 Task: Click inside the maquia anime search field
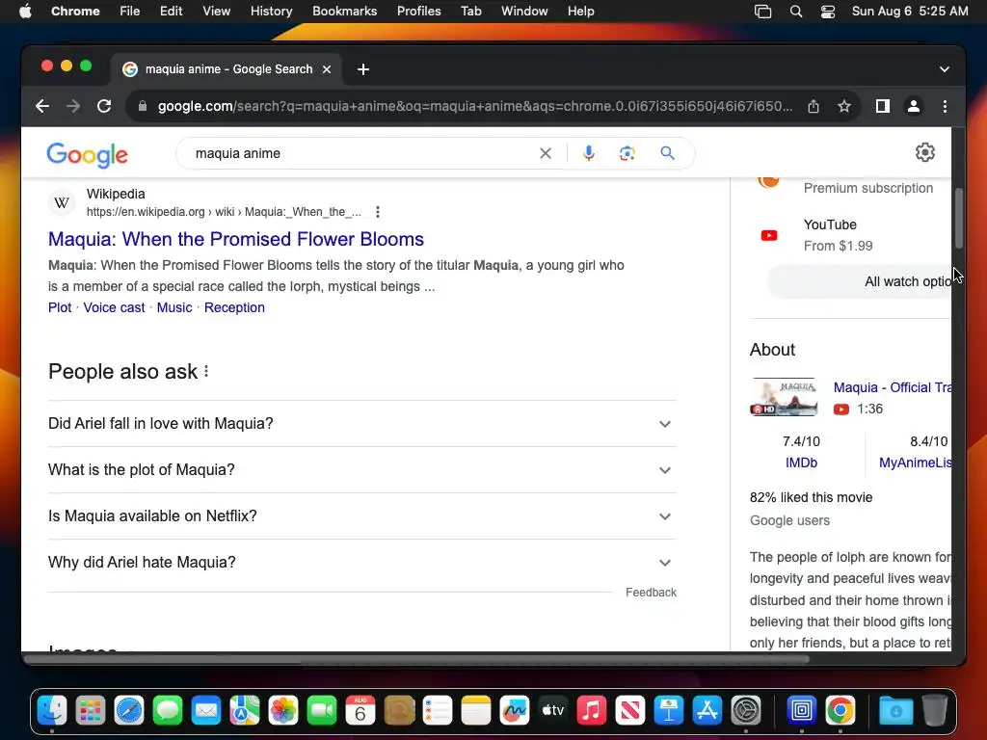pos(362,153)
